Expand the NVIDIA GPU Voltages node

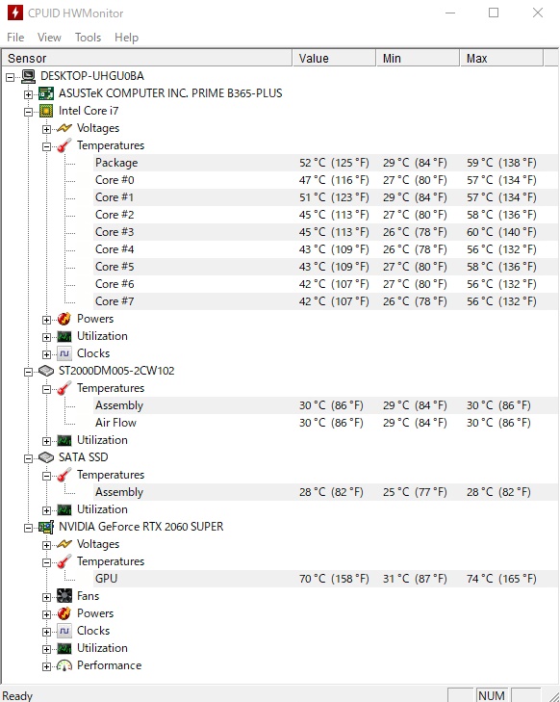(46, 545)
